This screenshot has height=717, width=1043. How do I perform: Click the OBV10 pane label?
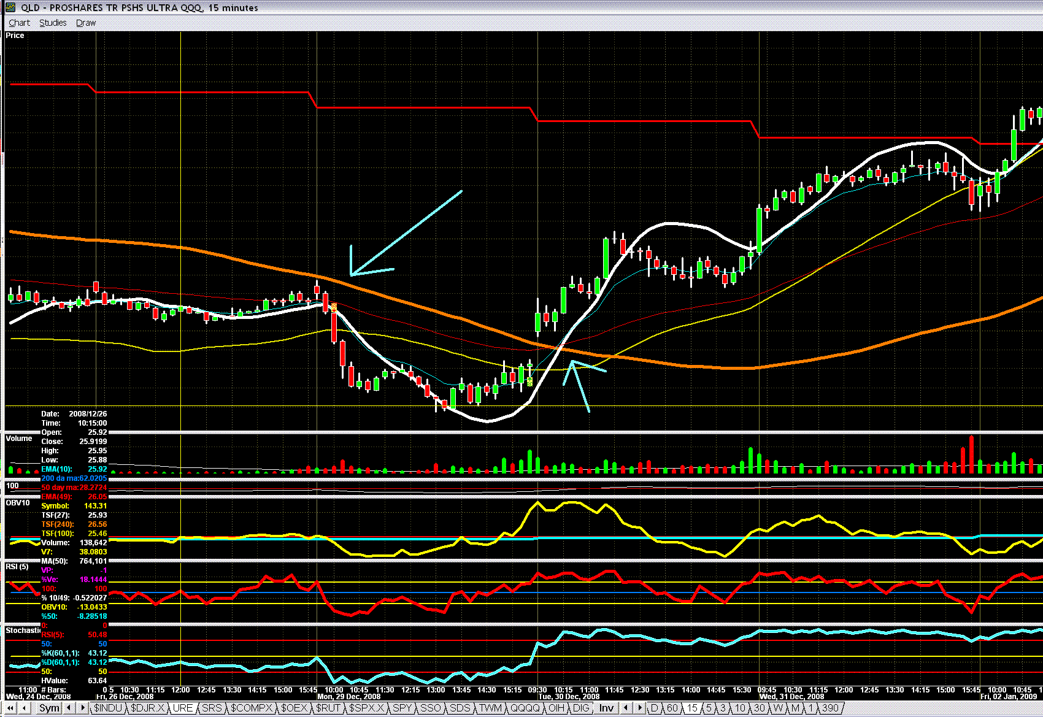click(x=18, y=503)
